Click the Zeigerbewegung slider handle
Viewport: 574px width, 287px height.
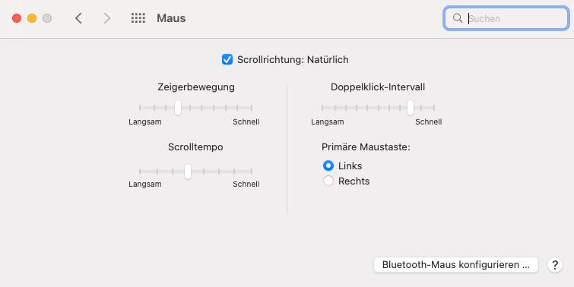click(178, 108)
